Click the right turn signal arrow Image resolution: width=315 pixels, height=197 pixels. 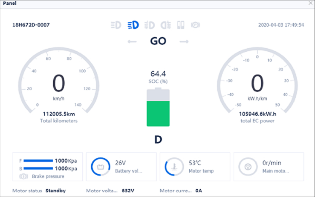(184, 41)
